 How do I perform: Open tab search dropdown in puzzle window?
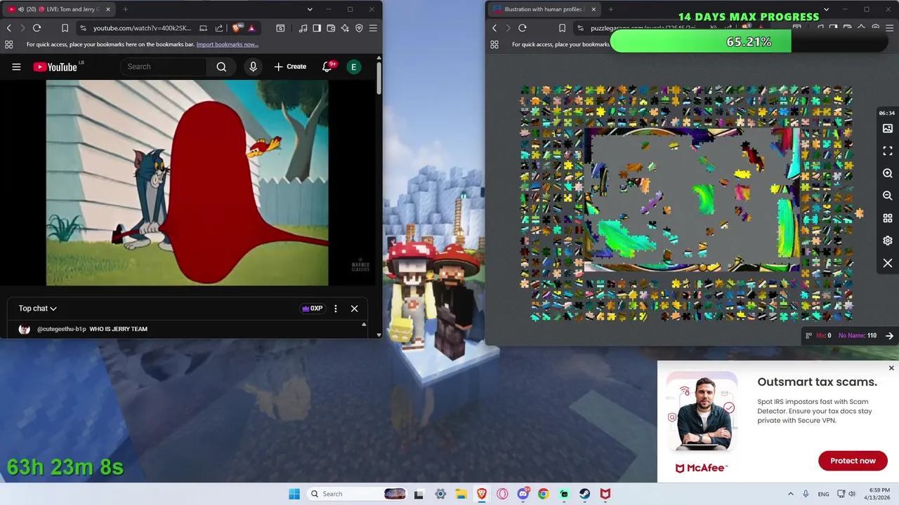click(x=826, y=9)
